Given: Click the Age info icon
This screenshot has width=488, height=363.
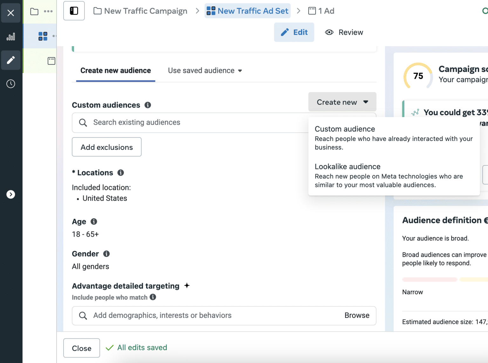Looking at the screenshot, I should 94,222.
